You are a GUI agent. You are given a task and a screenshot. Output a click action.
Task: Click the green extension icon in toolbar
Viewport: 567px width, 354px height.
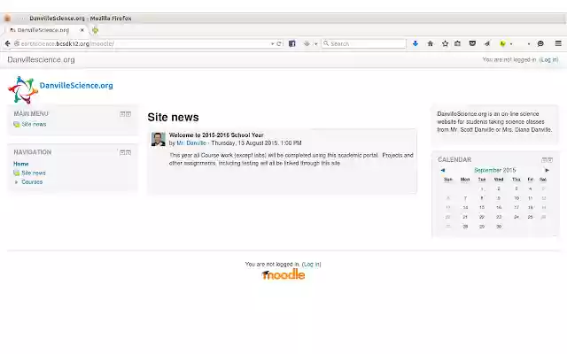click(502, 43)
